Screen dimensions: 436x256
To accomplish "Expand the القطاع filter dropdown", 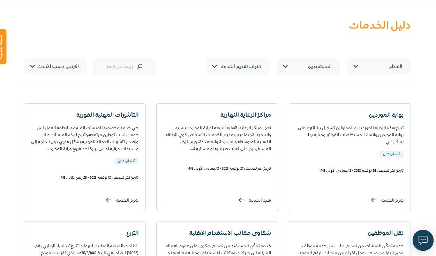I will click(379, 67).
